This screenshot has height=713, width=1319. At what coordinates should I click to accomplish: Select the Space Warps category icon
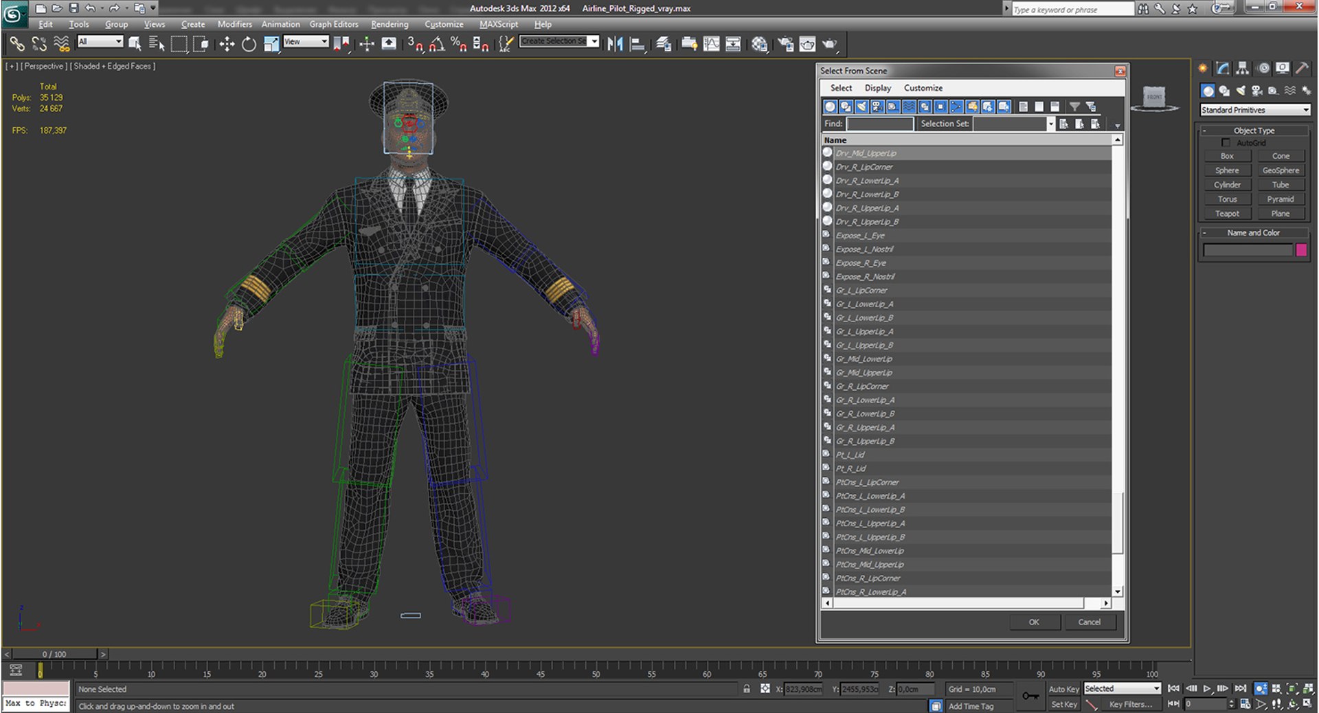[x=1289, y=91]
